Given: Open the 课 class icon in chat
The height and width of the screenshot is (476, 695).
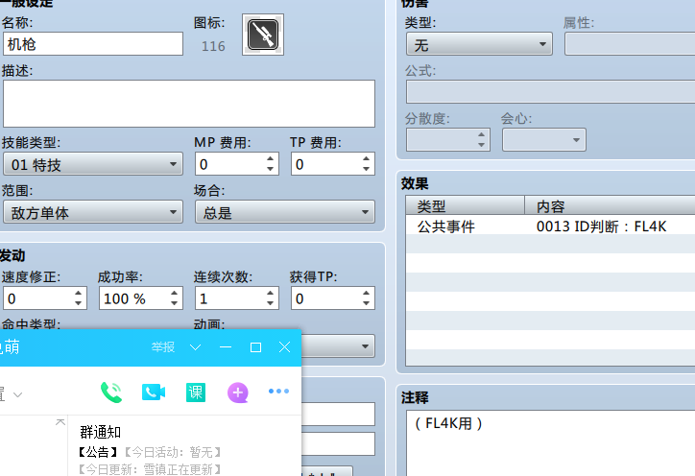Looking at the screenshot, I should click(196, 393).
